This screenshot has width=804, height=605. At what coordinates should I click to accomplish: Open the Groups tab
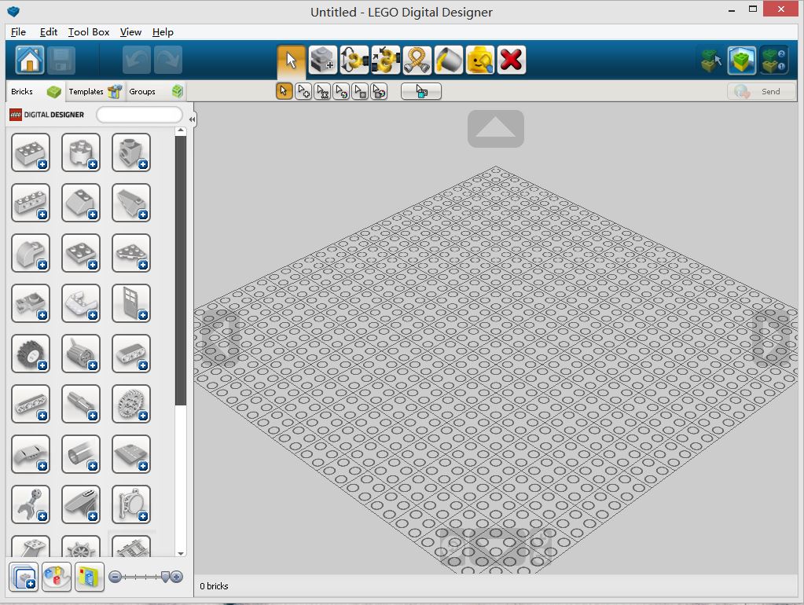pos(142,91)
